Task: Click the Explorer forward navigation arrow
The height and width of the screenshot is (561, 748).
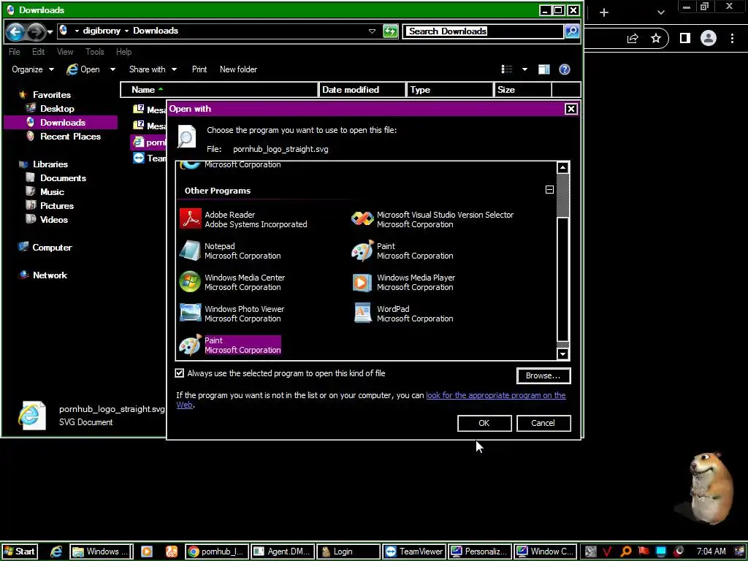Action: click(x=36, y=32)
